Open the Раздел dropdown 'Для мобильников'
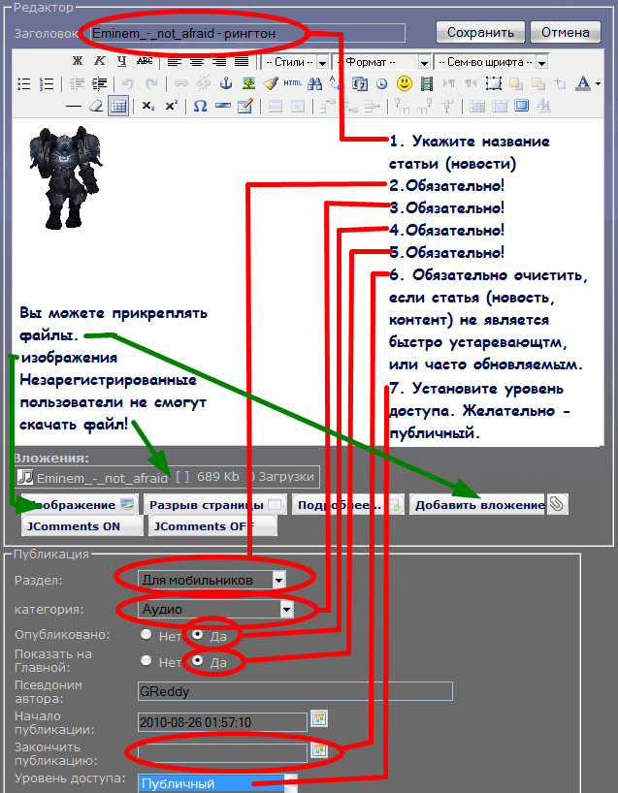Screen dimensions: 618x793 click(x=212, y=580)
